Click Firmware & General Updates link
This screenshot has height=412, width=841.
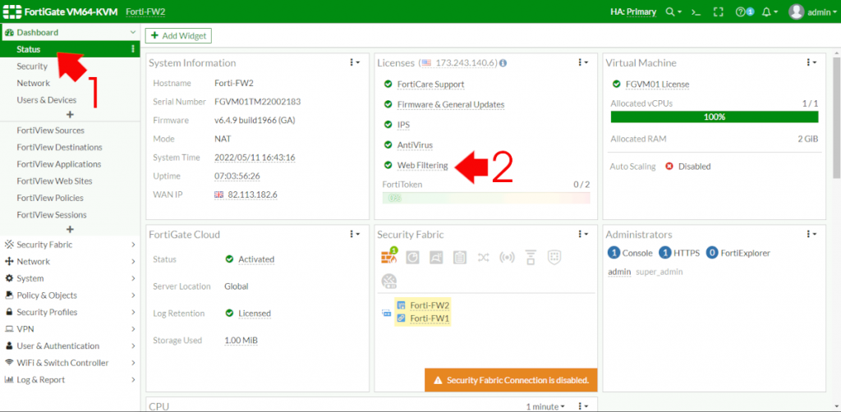click(x=451, y=104)
